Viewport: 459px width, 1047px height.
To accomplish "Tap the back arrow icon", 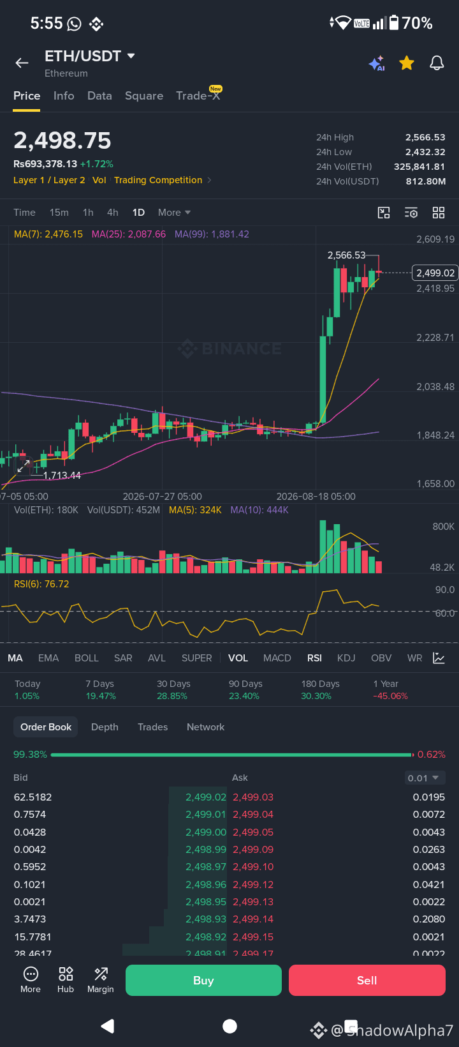I will coord(22,63).
